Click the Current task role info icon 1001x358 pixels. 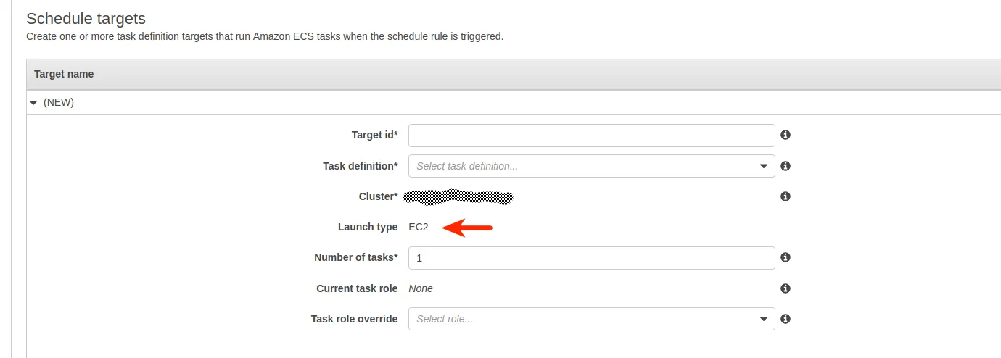[785, 288]
